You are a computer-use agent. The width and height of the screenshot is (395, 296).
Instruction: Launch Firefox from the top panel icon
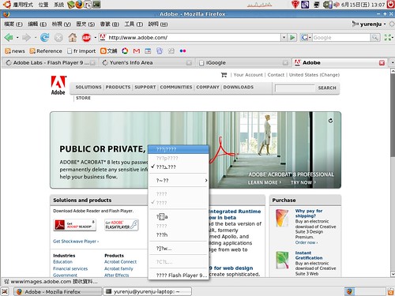click(79, 5)
